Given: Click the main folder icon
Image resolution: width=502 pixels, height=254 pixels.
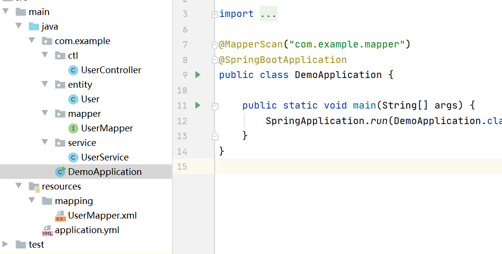Looking at the screenshot, I should pyautogui.click(x=21, y=12).
